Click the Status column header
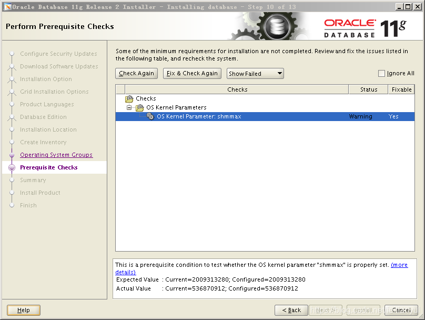Screen dimensions: 425x320 tap(368, 89)
